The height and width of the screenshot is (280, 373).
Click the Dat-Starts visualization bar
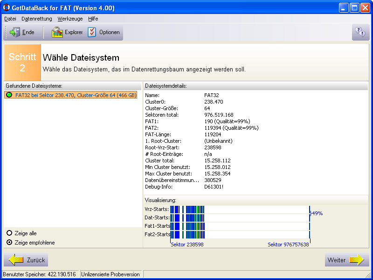coord(240,218)
